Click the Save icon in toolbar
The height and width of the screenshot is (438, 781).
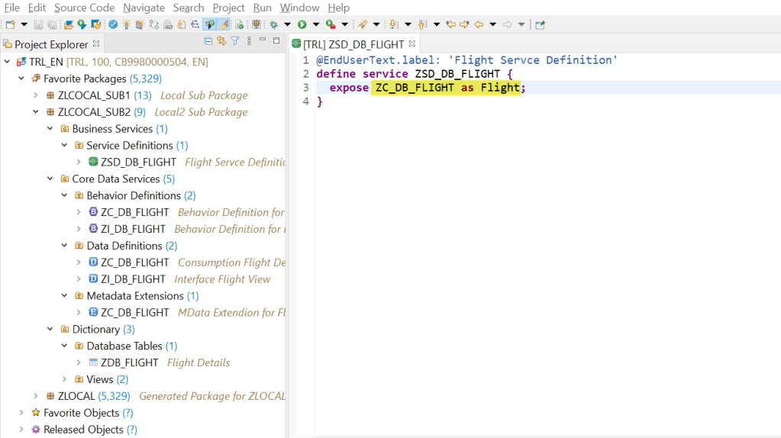click(x=38, y=24)
